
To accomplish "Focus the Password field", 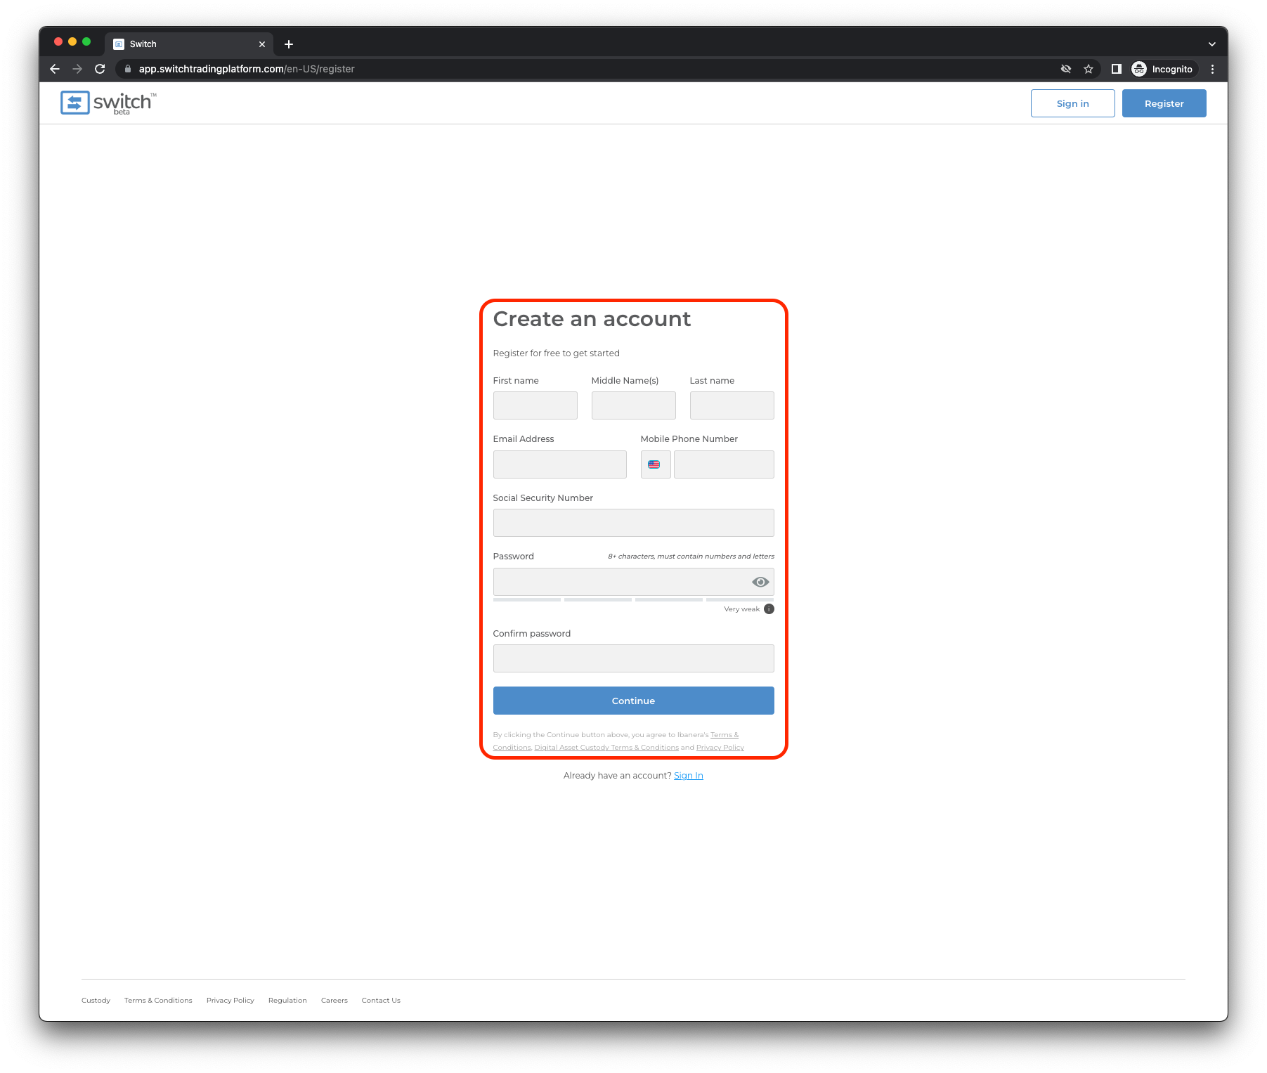I will coord(633,582).
